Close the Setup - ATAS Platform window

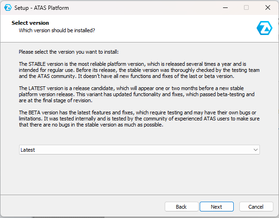point(268,7)
